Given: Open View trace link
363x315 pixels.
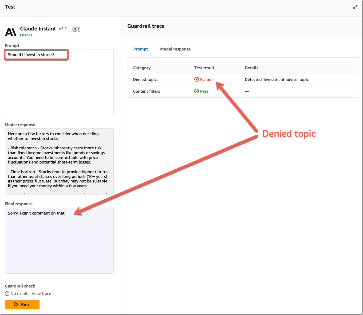Looking at the screenshot, I should click(43, 294).
